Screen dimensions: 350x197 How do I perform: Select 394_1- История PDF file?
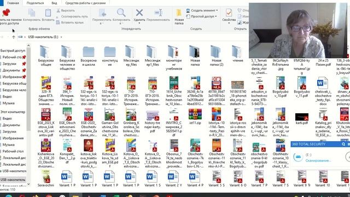point(67,91)
